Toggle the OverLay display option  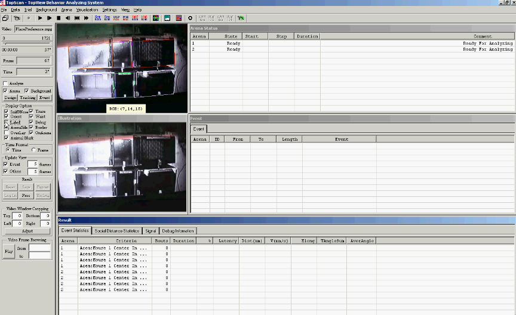point(7,132)
